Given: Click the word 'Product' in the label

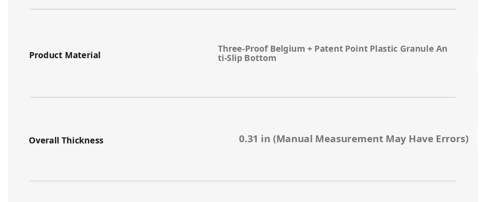Looking at the screenshot, I should [x=45, y=55].
